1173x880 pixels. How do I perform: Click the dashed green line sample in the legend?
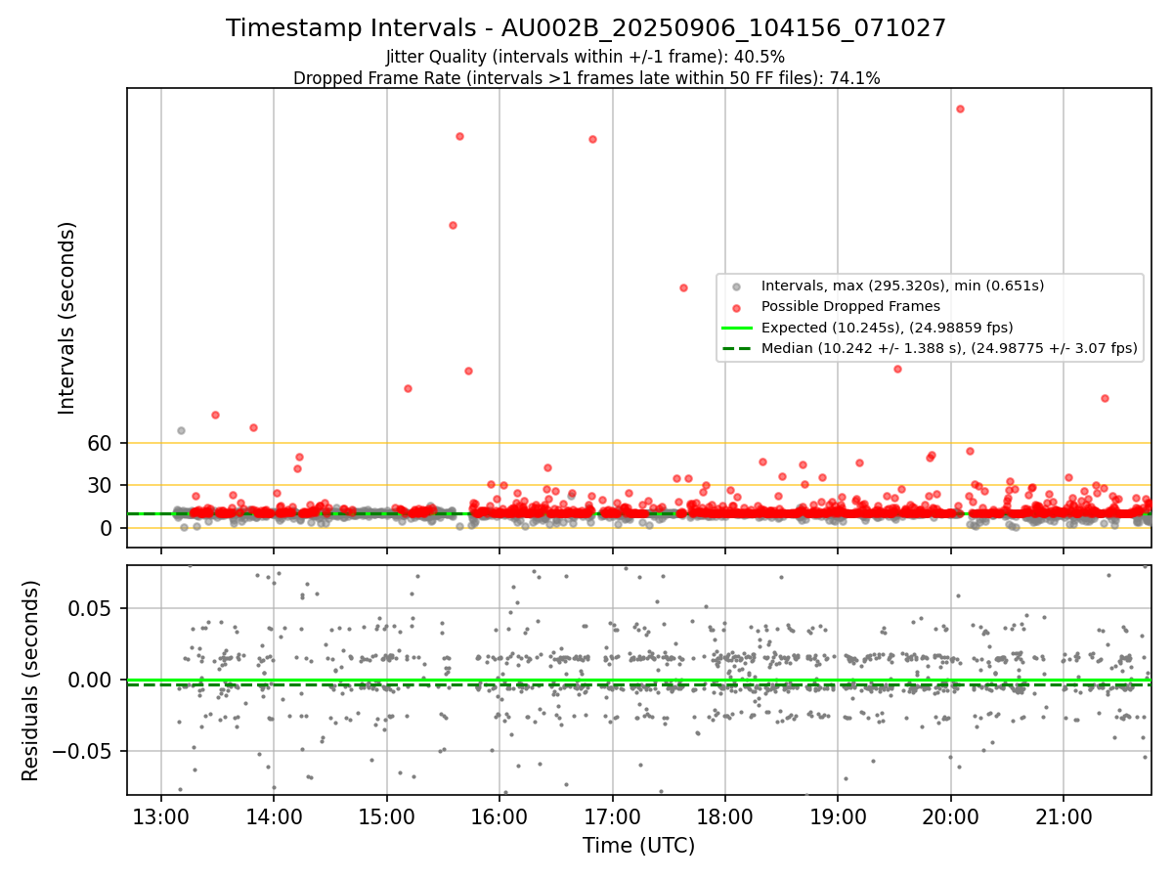pyautogui.click(x=737, y=348)
